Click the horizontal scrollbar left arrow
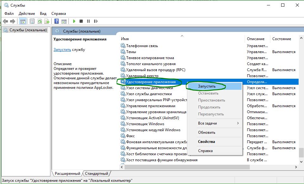The image size is (304, 184). coord(122,167)
